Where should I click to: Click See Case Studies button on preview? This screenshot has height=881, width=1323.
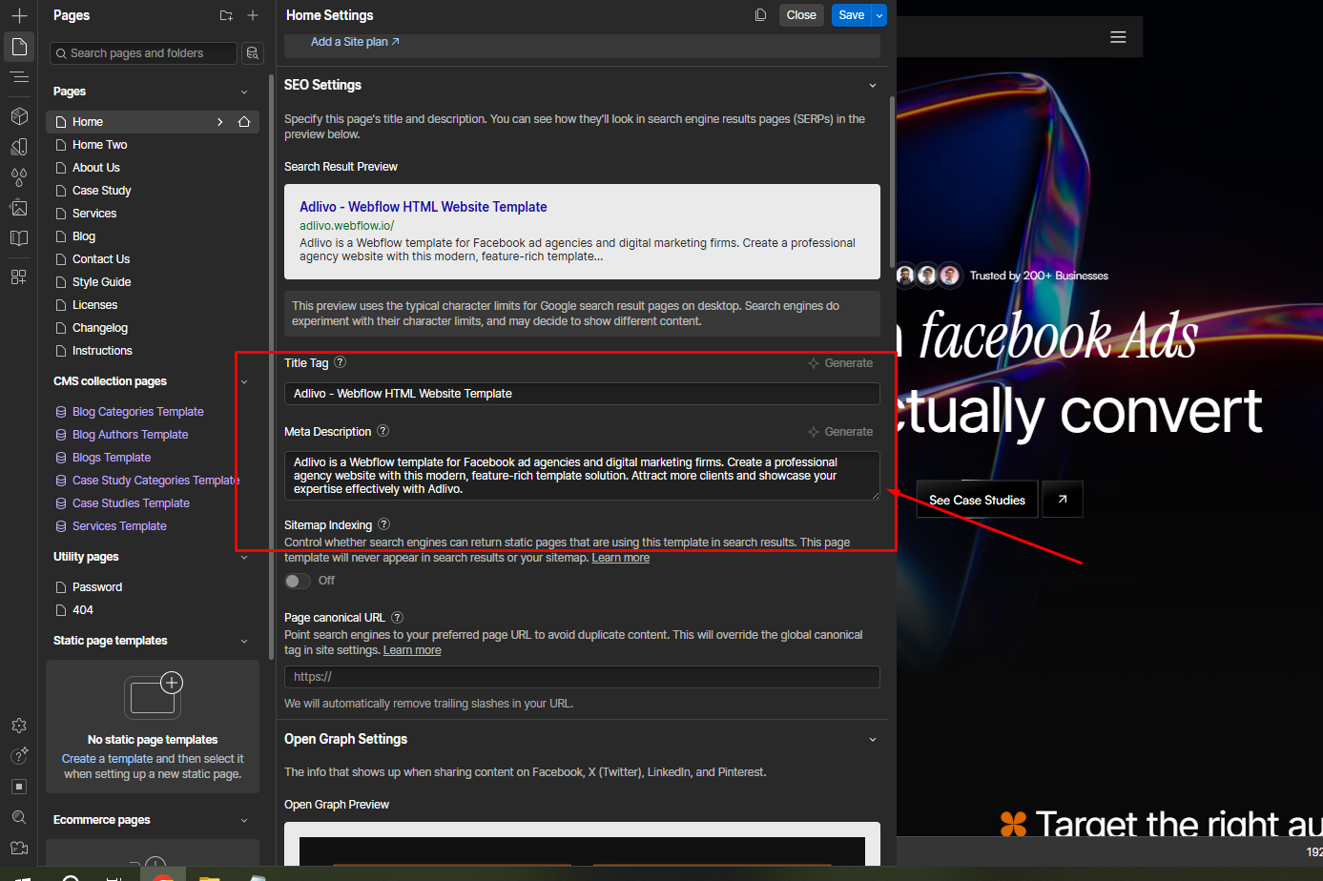pos(977,500)
